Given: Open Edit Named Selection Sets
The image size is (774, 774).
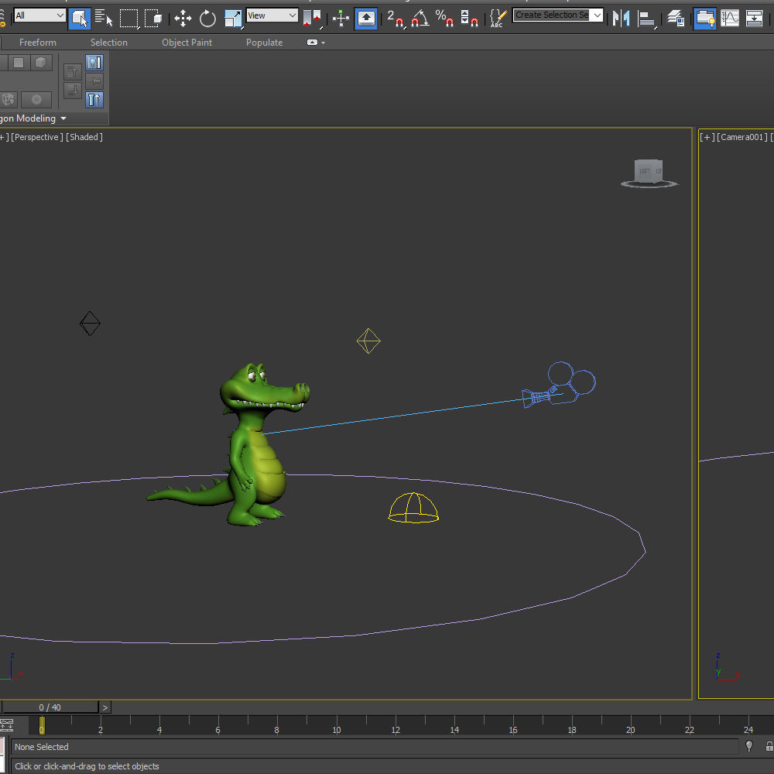Looking at the screenshot, I should (x=498, y=19).
